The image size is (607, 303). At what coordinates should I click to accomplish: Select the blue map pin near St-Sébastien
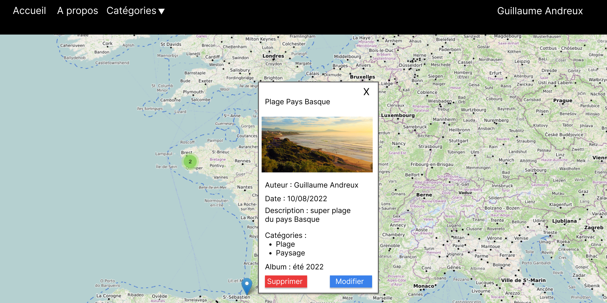pos(247,285)
